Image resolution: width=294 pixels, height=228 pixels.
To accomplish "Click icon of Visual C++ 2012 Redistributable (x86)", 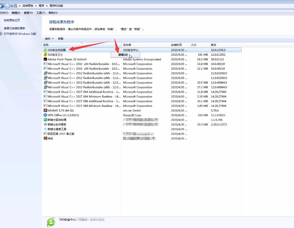I will 45,78.
